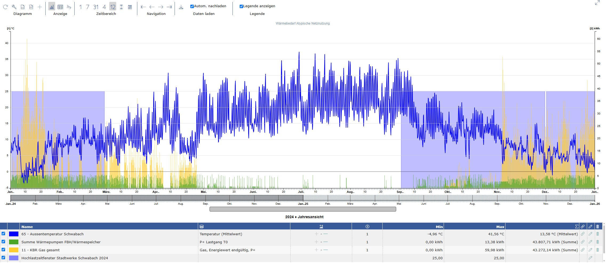The height and width of the screenshot is (263, 606).
Task: Navigate to the next time period
Action: [x=160, y=7]
